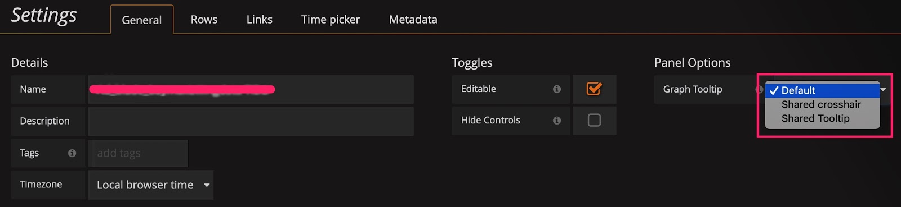
Task: Click the add tags input
Action: [x=138, y=153]
